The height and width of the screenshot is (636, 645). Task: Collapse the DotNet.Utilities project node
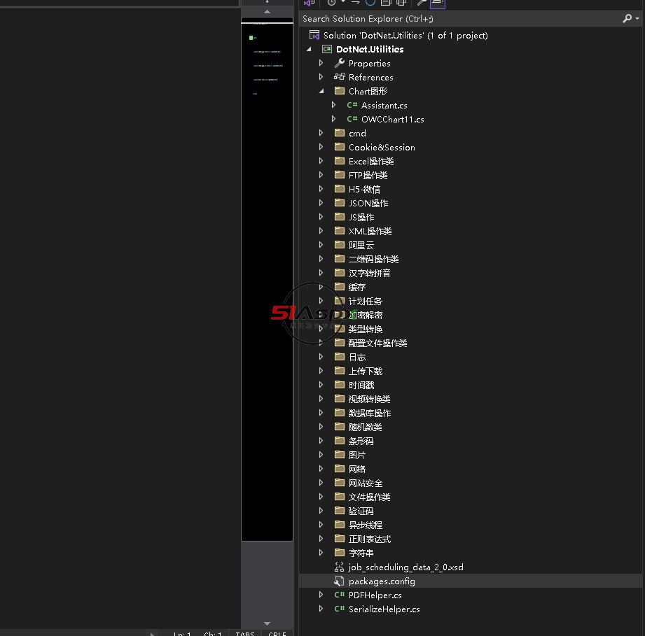(309, 49)
